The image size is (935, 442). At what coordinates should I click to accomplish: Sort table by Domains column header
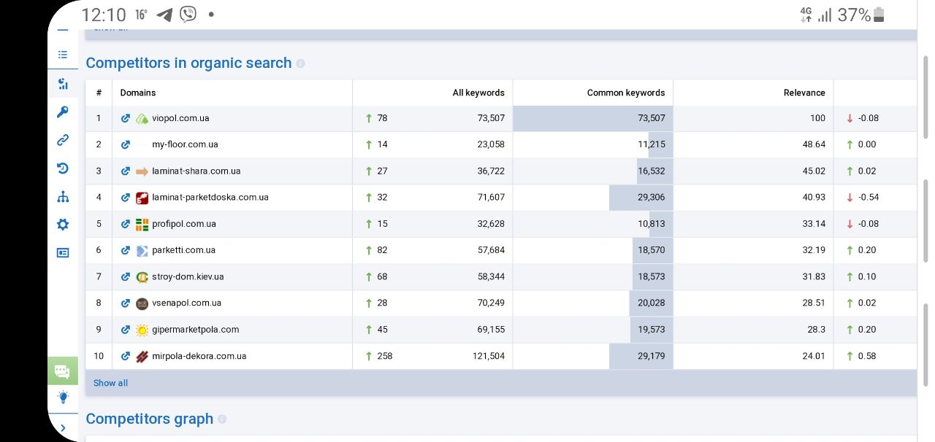[138, 93]
